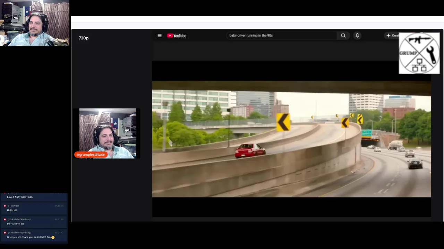Click the 720p quality label

84,38
